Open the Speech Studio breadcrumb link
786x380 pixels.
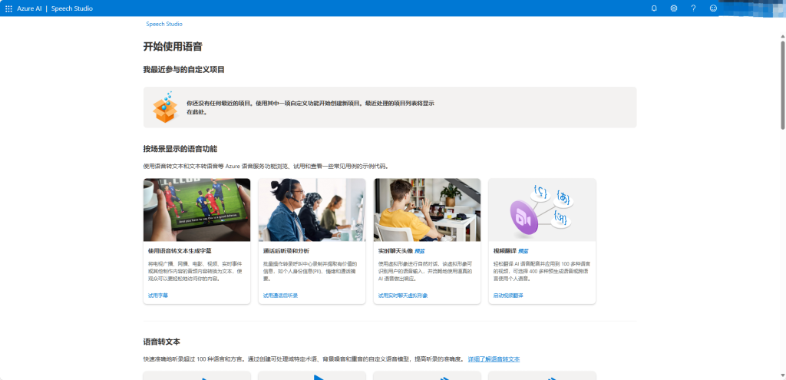[164, 24]
